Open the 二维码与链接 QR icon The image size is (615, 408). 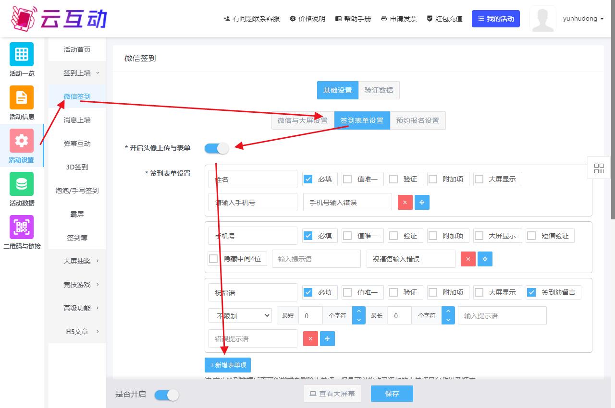pos(22,227)
